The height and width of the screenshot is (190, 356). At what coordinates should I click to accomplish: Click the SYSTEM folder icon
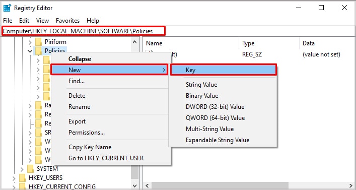coord(30,169)
